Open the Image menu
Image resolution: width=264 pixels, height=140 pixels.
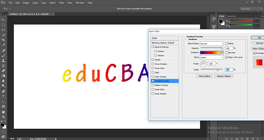tap(26, 3)
